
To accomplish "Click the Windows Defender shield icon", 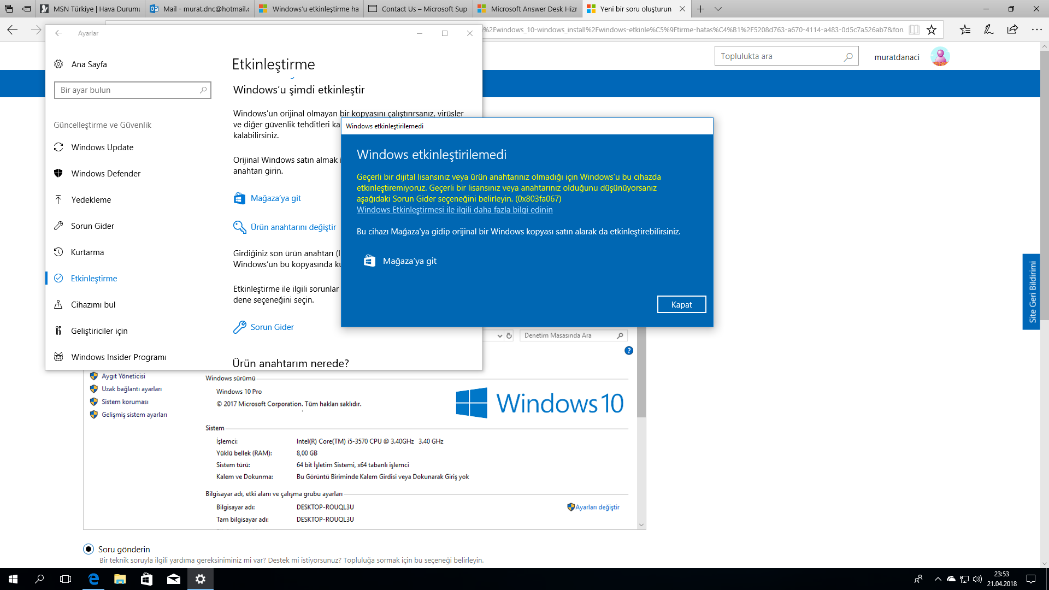I will pyautogui.click(x=58, y=173).
